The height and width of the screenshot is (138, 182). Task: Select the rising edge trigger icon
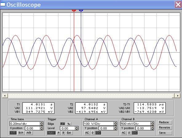tap(63, 124)
